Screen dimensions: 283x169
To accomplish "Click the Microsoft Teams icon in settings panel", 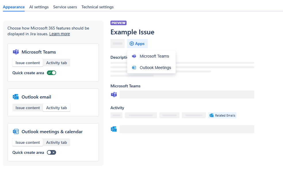I will click(16, 52).
